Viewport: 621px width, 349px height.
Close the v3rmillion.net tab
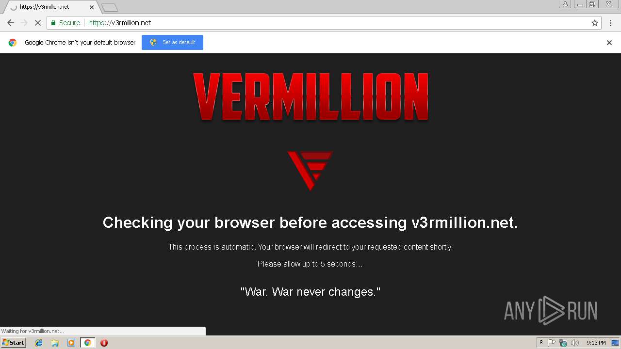point(92,7)
